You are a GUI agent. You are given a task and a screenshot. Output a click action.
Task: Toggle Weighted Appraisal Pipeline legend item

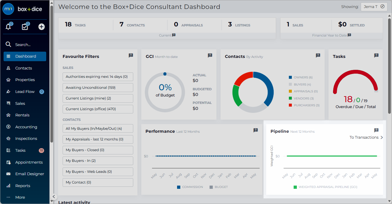325,187
